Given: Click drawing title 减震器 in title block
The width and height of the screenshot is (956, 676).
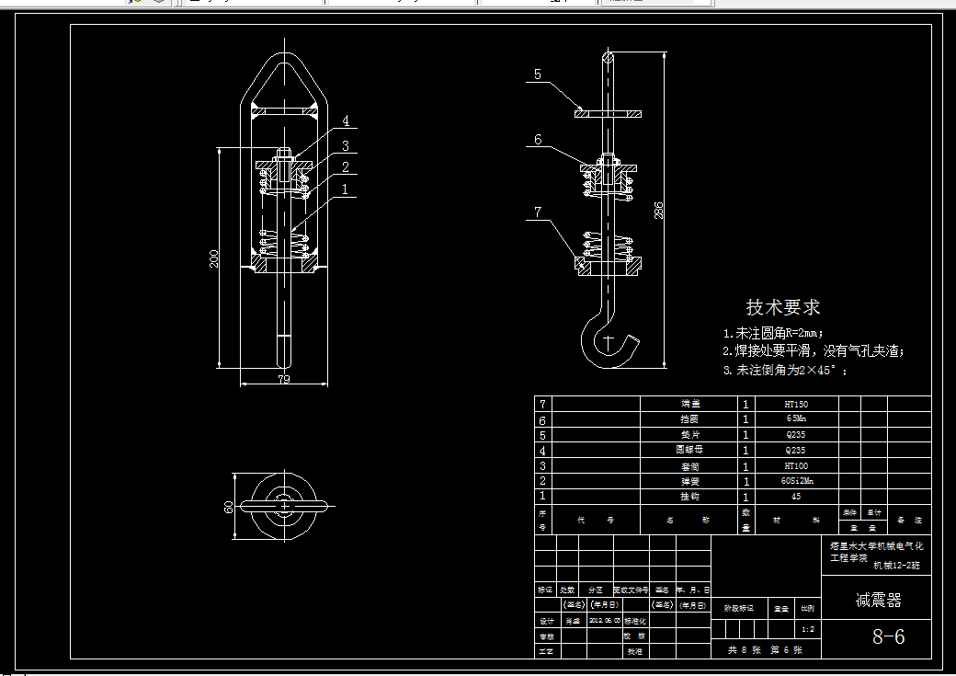Looking at the screenshot, I should point(878,601).
